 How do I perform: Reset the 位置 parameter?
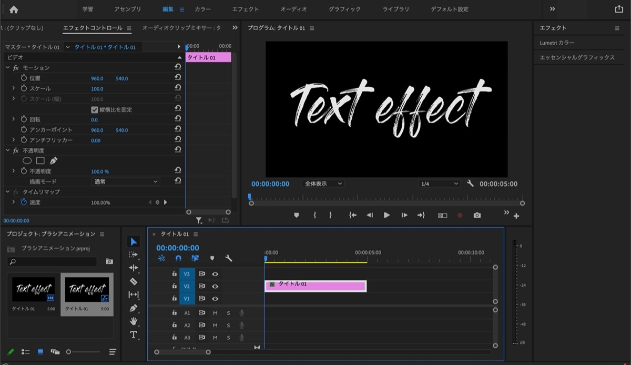178,78
